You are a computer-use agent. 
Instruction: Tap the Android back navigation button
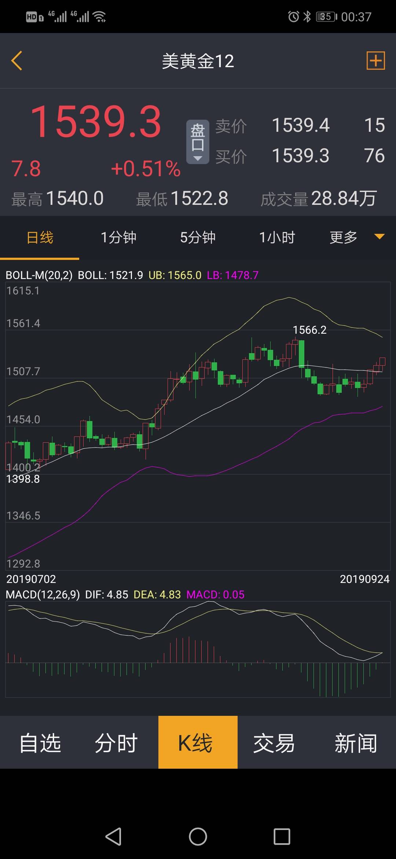(x=113, y=837)
